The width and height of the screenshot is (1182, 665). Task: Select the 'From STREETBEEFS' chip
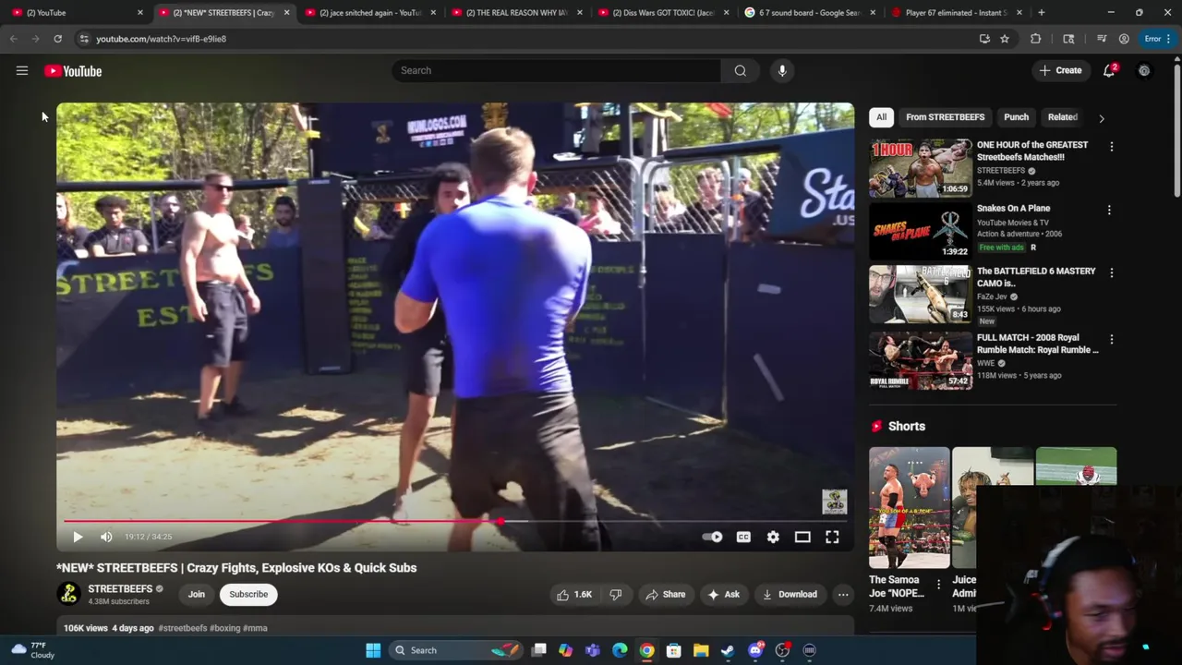(x=945, y=117)
